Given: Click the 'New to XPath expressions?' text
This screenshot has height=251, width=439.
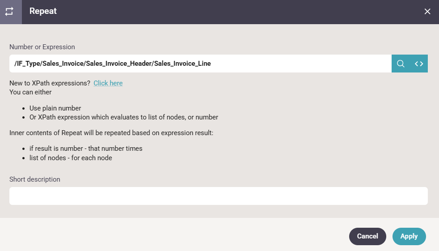Looking at the screenshot, I should (50, 83).
